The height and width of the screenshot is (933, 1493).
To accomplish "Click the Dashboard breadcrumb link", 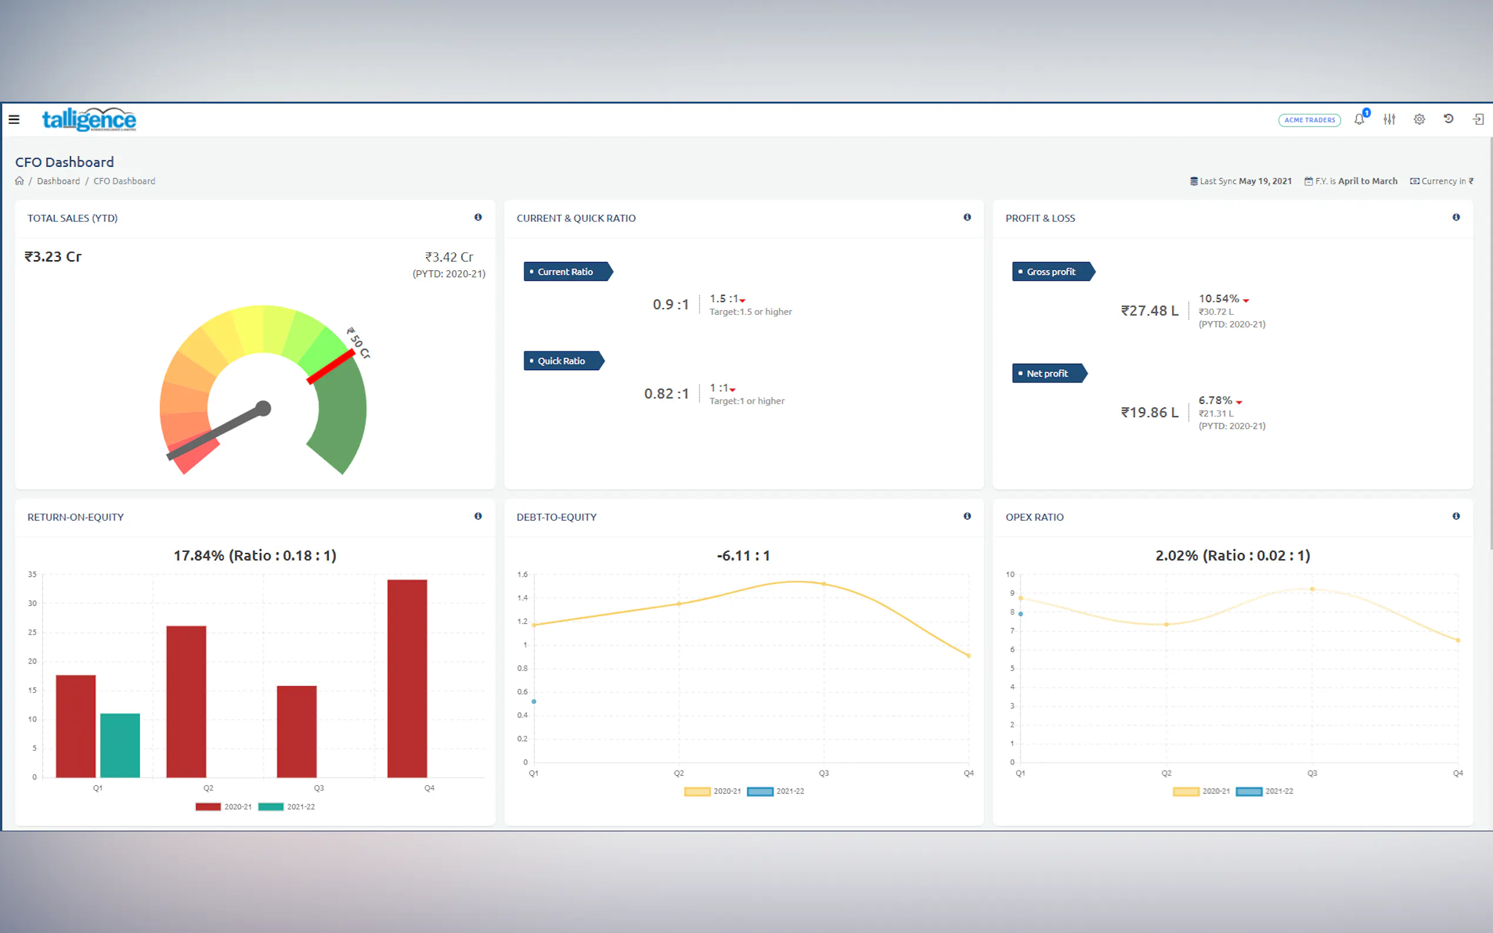I will point(58,181).
